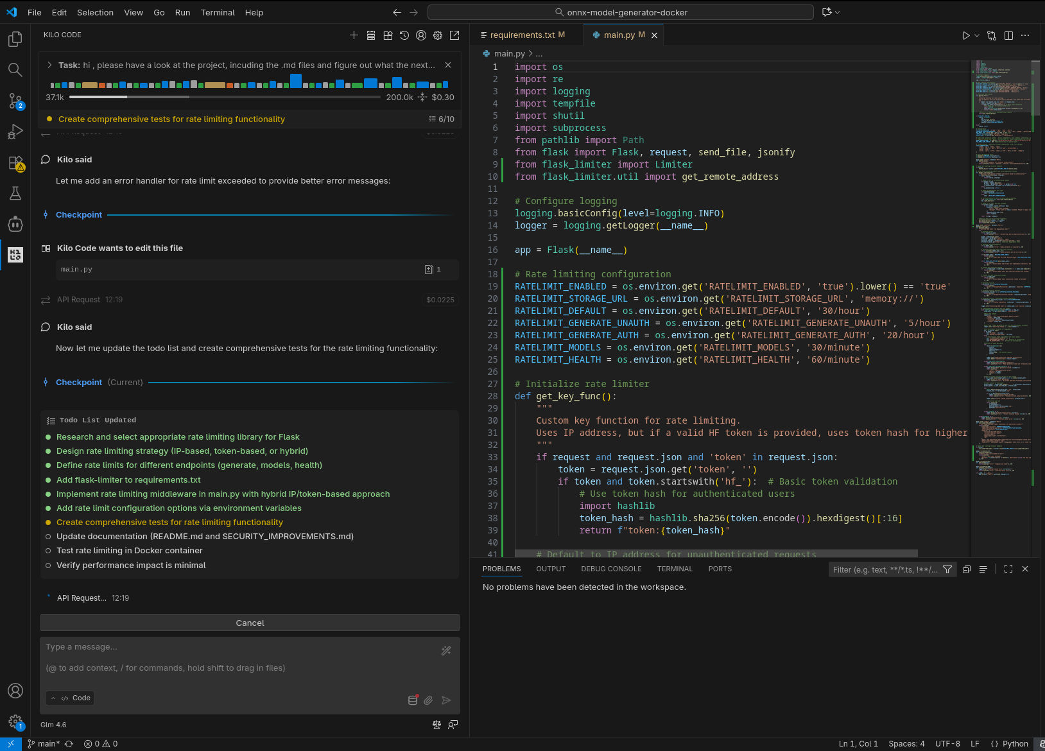The height and width of the screenshot is (751, 1045).
Task: Click the Kilo Code history icon
Action: tap(404, 35)
